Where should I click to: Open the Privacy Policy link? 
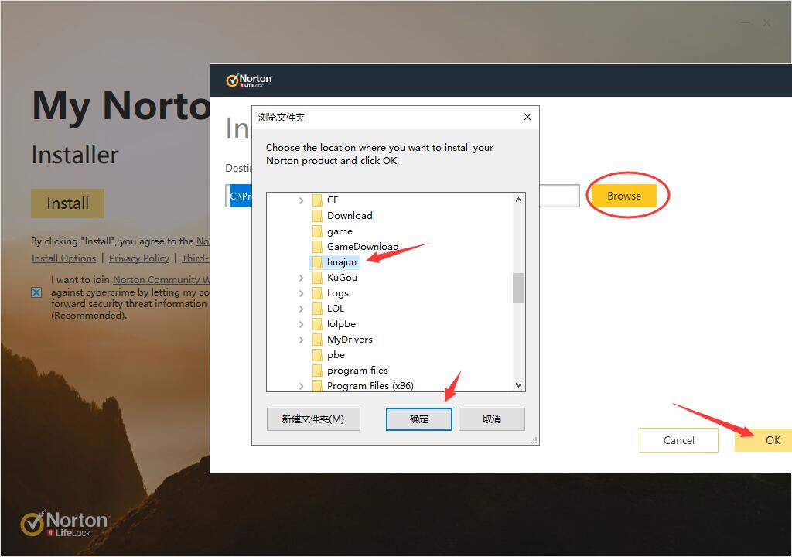pyautogui.click(x=139, y=258)
